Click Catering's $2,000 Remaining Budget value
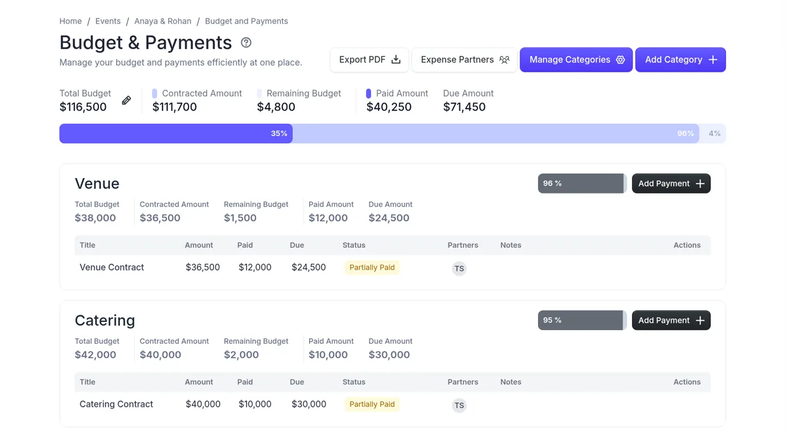The height and width of the screenshot is (434, 786). [241, 355]
